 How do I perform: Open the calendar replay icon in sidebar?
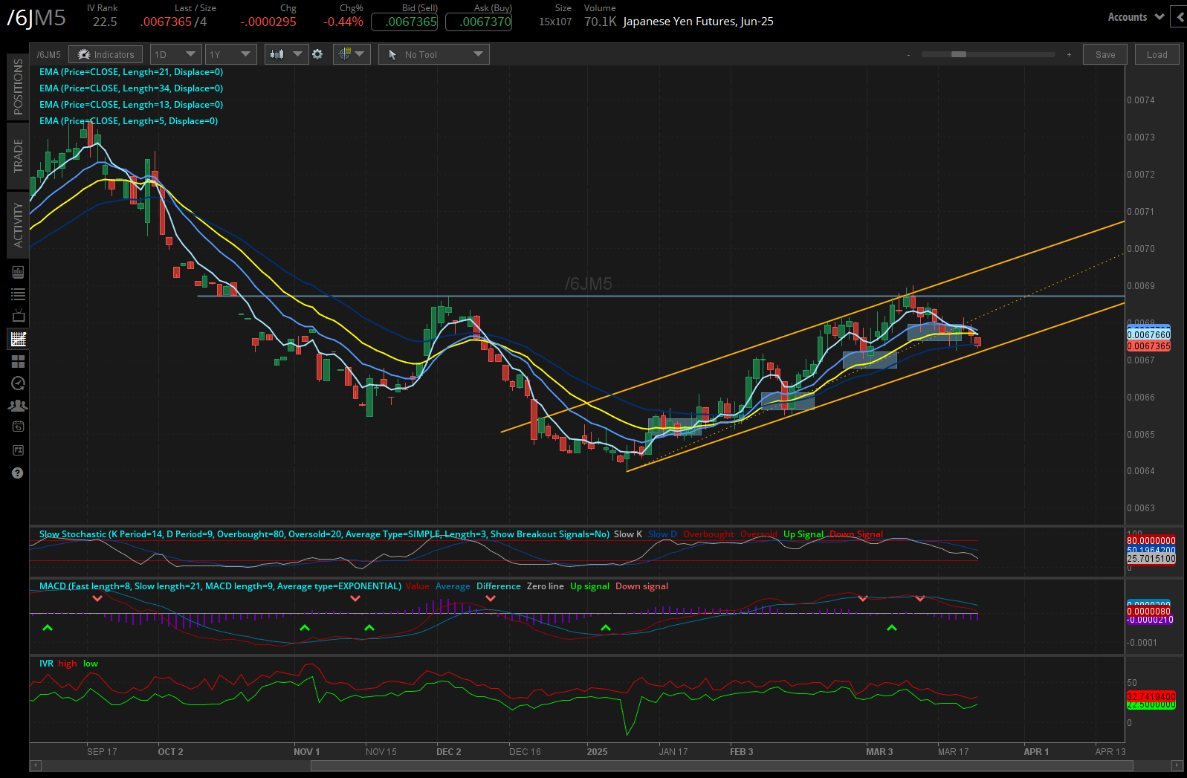pyautogui.click(x=18, y=427)
